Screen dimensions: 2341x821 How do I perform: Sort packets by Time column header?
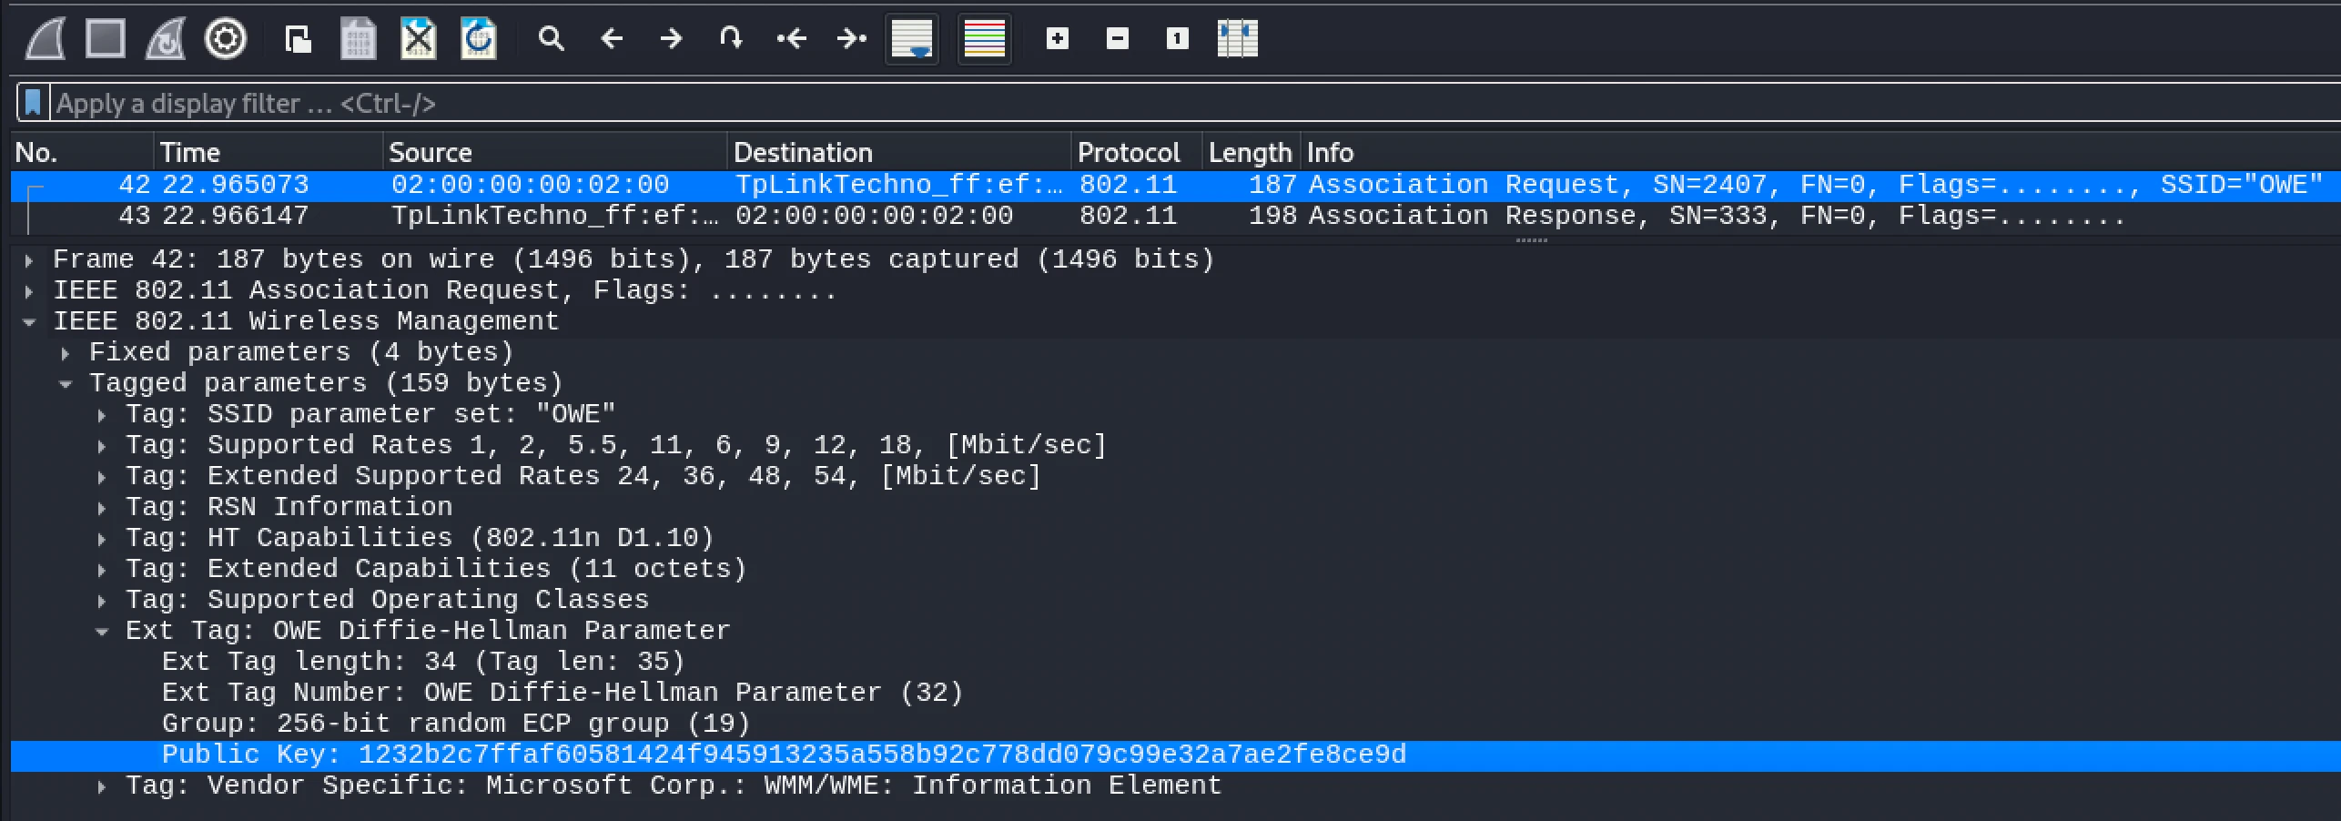pos(190,152)
